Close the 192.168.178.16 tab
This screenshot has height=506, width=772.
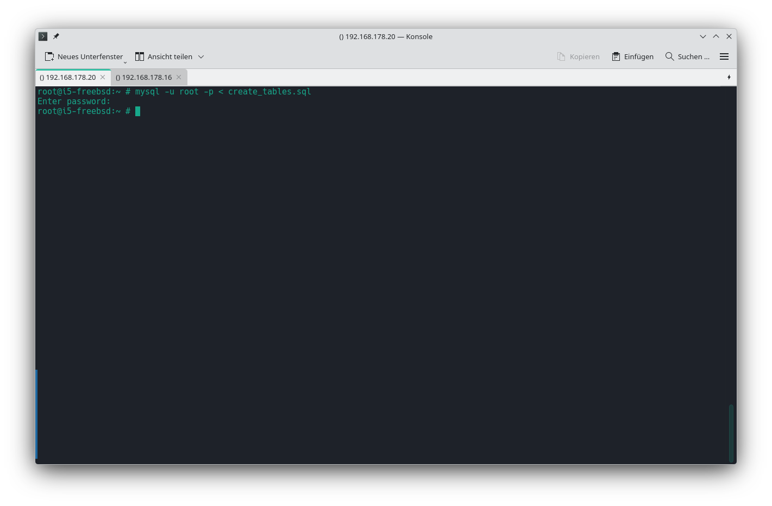tap(179, 77)
